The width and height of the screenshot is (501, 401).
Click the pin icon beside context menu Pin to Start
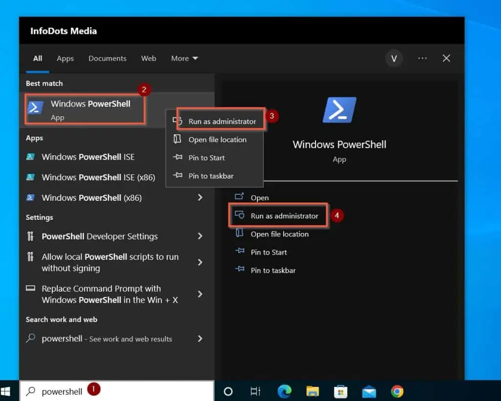tap(178, 157)
